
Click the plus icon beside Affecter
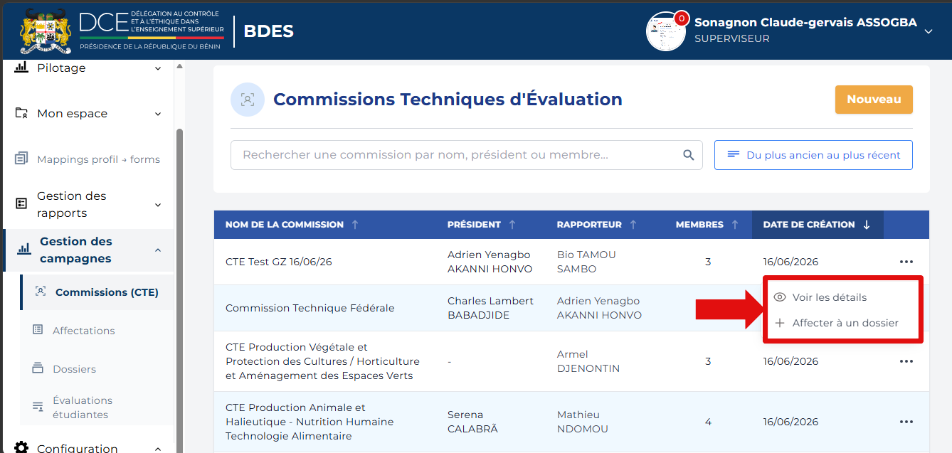780,323
